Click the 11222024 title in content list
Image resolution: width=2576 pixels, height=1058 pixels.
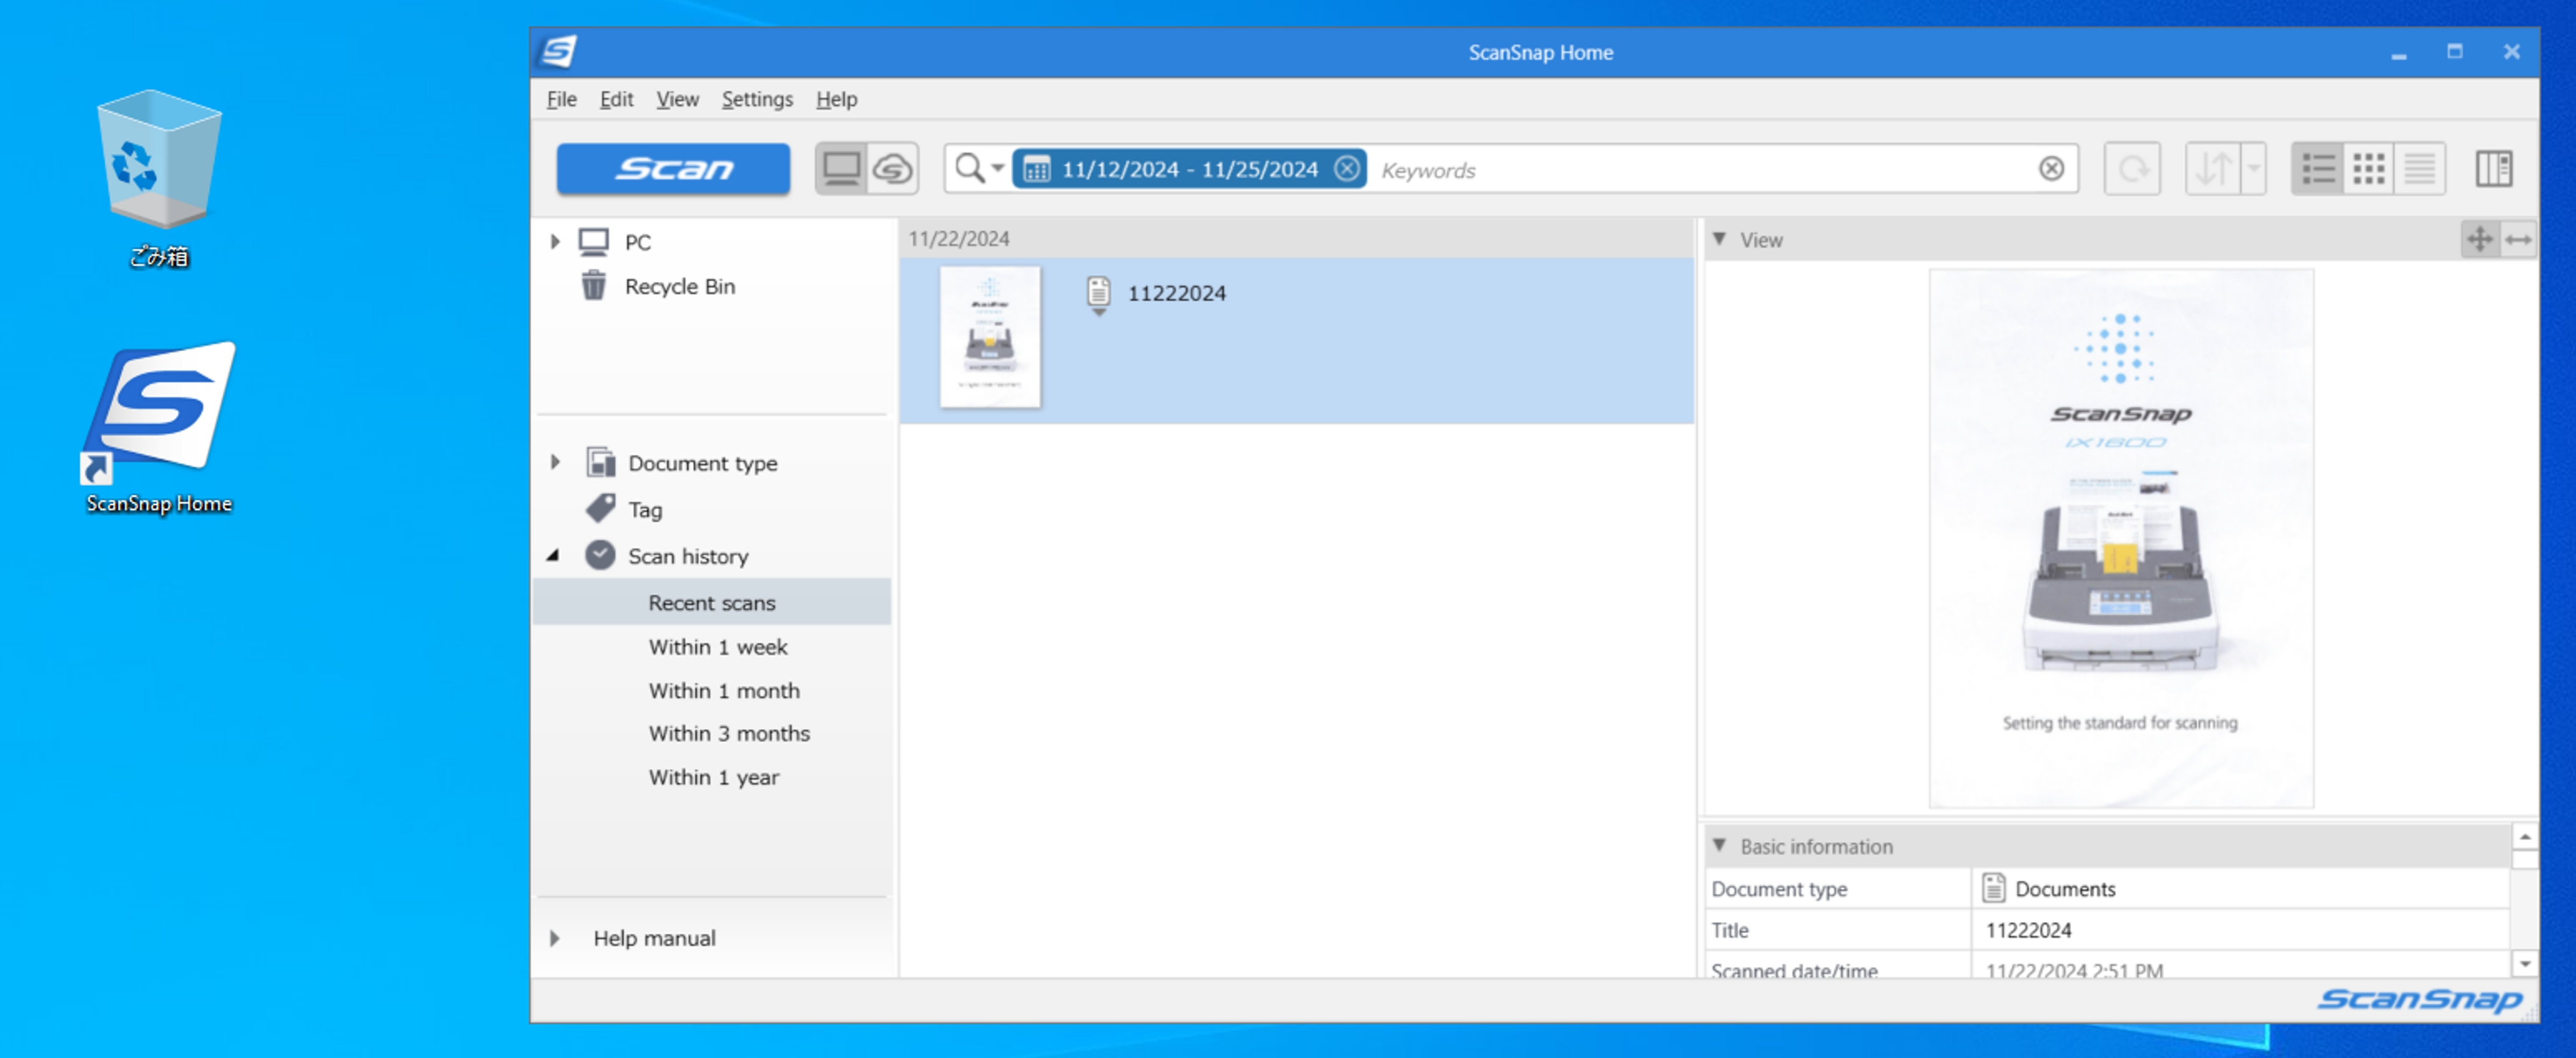coord(1176,293)
